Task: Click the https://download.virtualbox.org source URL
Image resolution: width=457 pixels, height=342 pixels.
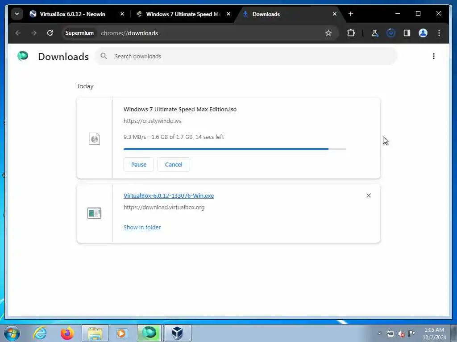Action: coord(164,208)
